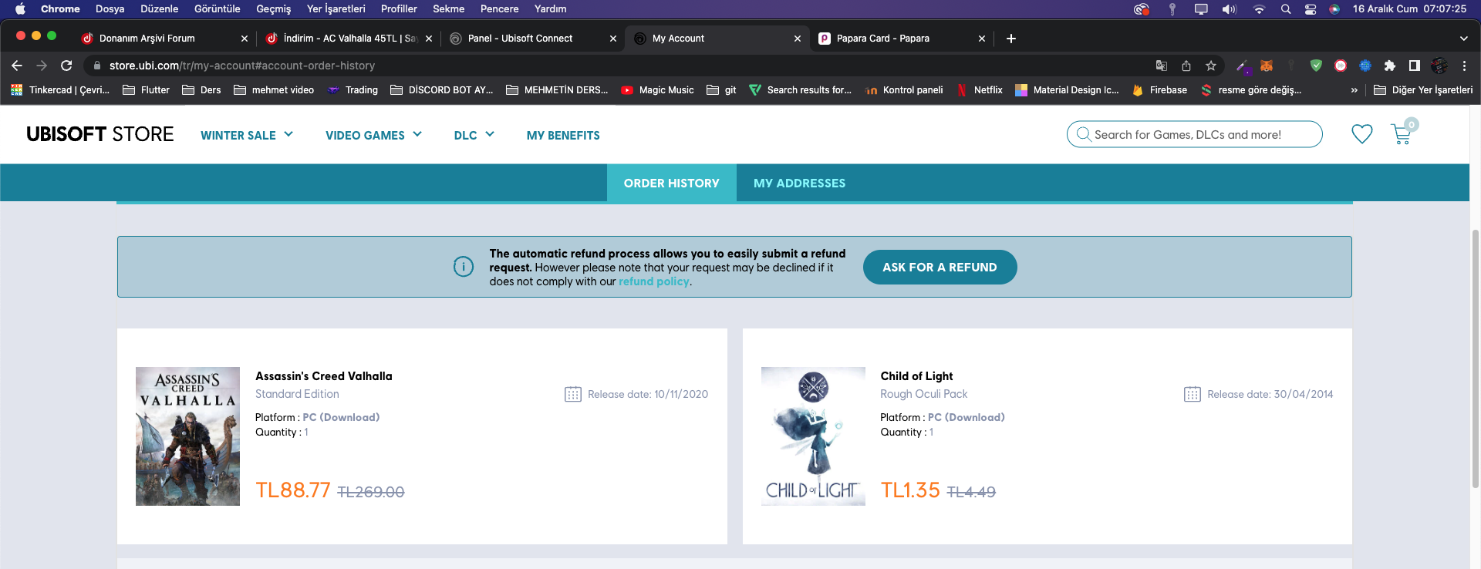This screenshot has height=569, width=1481.
Task: Go to MY BENEFITS page
Action: pyautogui.click(x=563, y=135)
